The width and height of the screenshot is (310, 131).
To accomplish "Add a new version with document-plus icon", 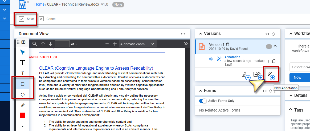I will 246,76.
